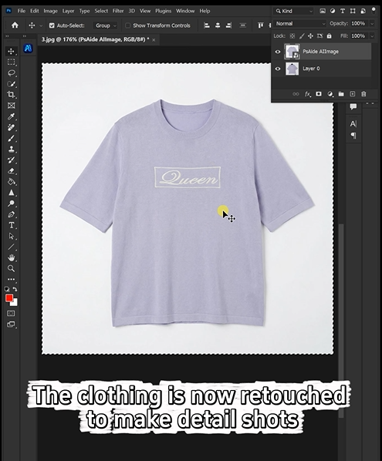Hide Layer 0 visibility
The image size is (382, 461).
[278, 69]
